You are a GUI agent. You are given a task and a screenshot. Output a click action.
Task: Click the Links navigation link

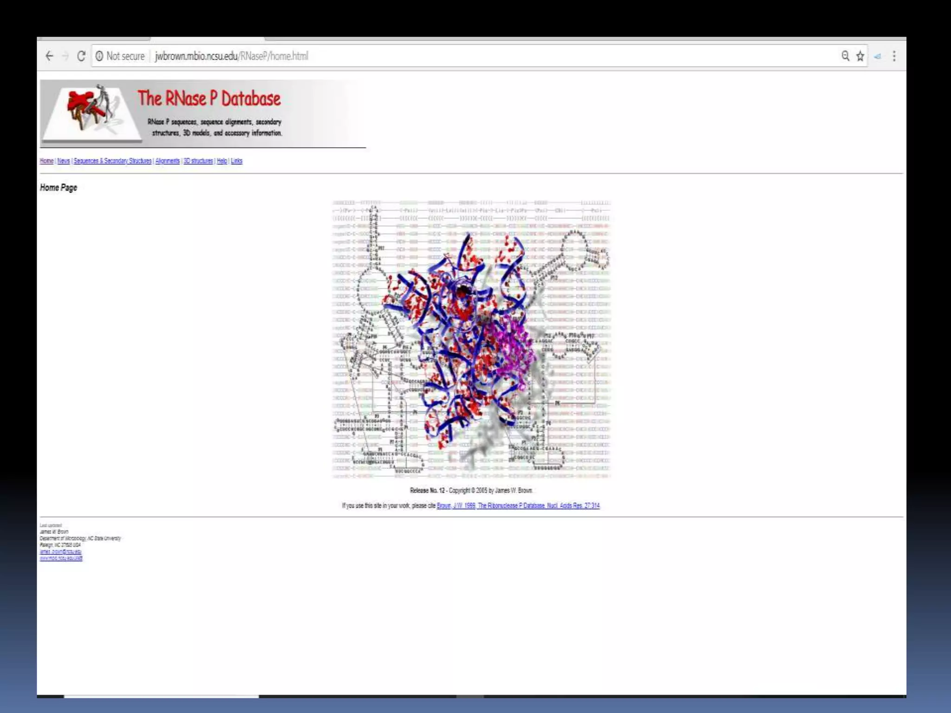click(237, 161)
